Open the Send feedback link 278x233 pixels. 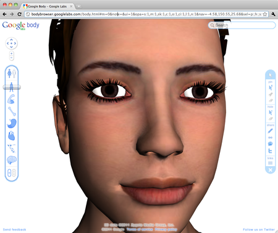pyautogui.click(x=14, y=229)
